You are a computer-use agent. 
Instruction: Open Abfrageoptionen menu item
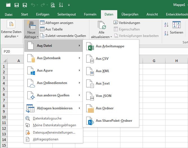54,139
